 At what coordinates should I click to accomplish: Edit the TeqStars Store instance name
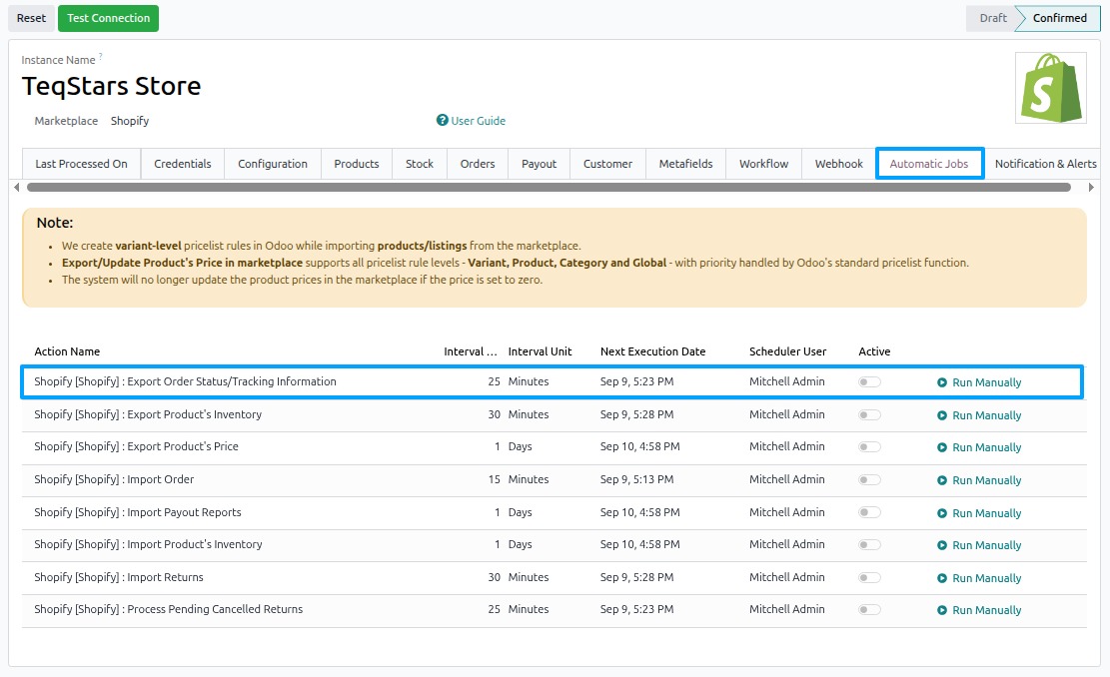pyautogui.click(x=111, y=86)
